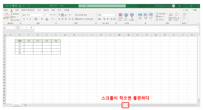The image size is (203, 110).
Task: Click the Paste clipboard icon
Action: (7, 15)
